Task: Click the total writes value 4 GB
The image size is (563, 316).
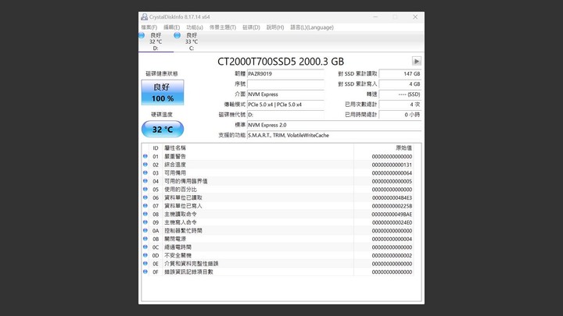Action: [x=400, y=83]
